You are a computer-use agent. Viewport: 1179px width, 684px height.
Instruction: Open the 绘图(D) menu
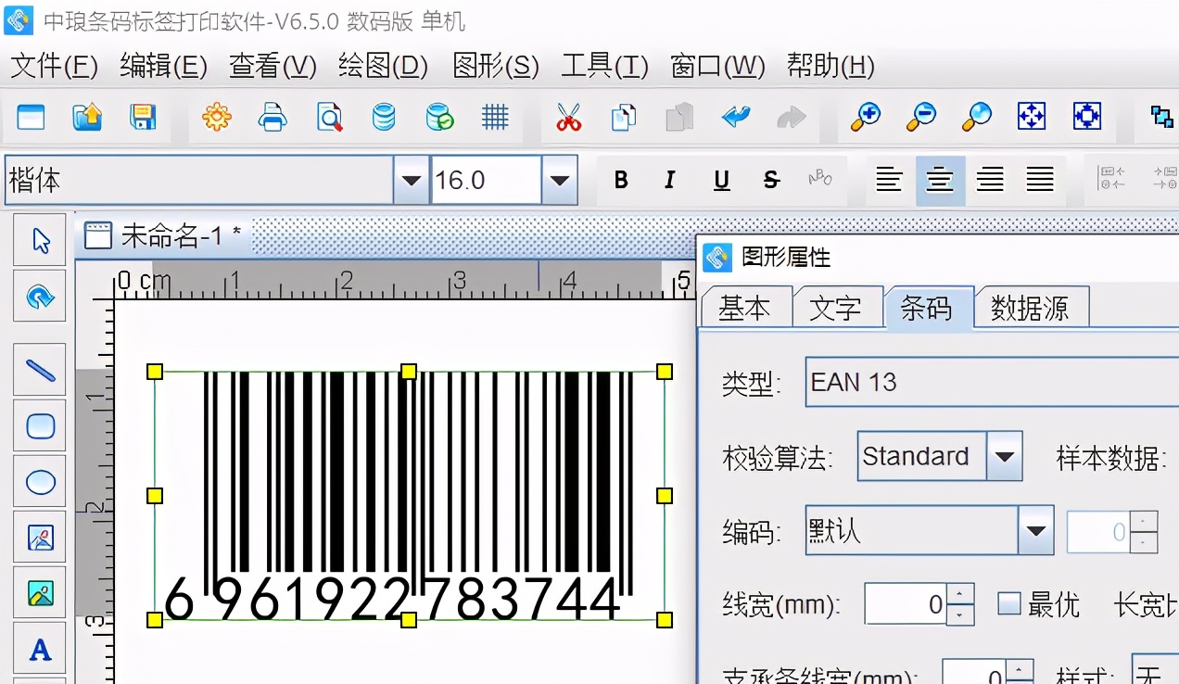[383, 66]
